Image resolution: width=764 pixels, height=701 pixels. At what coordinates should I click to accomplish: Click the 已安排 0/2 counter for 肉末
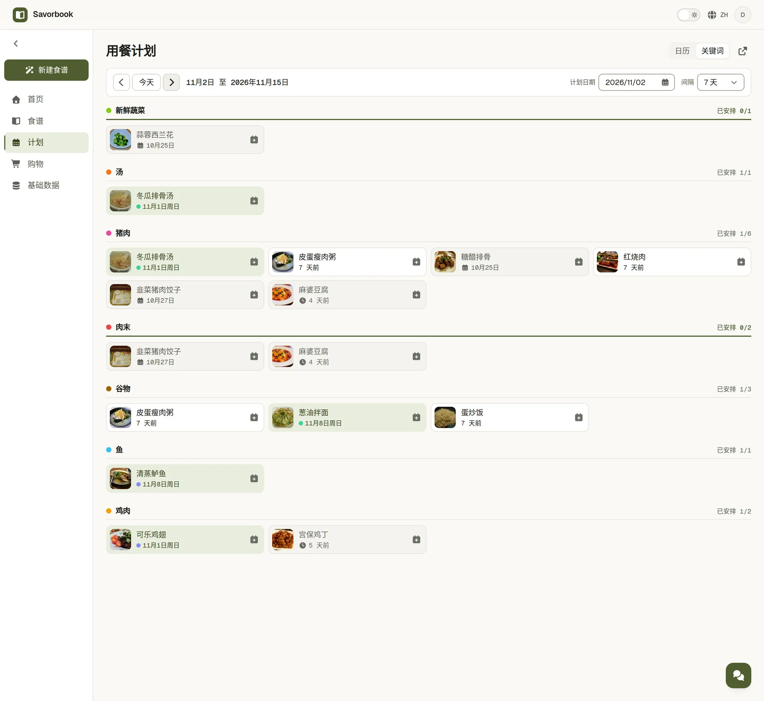734,327
